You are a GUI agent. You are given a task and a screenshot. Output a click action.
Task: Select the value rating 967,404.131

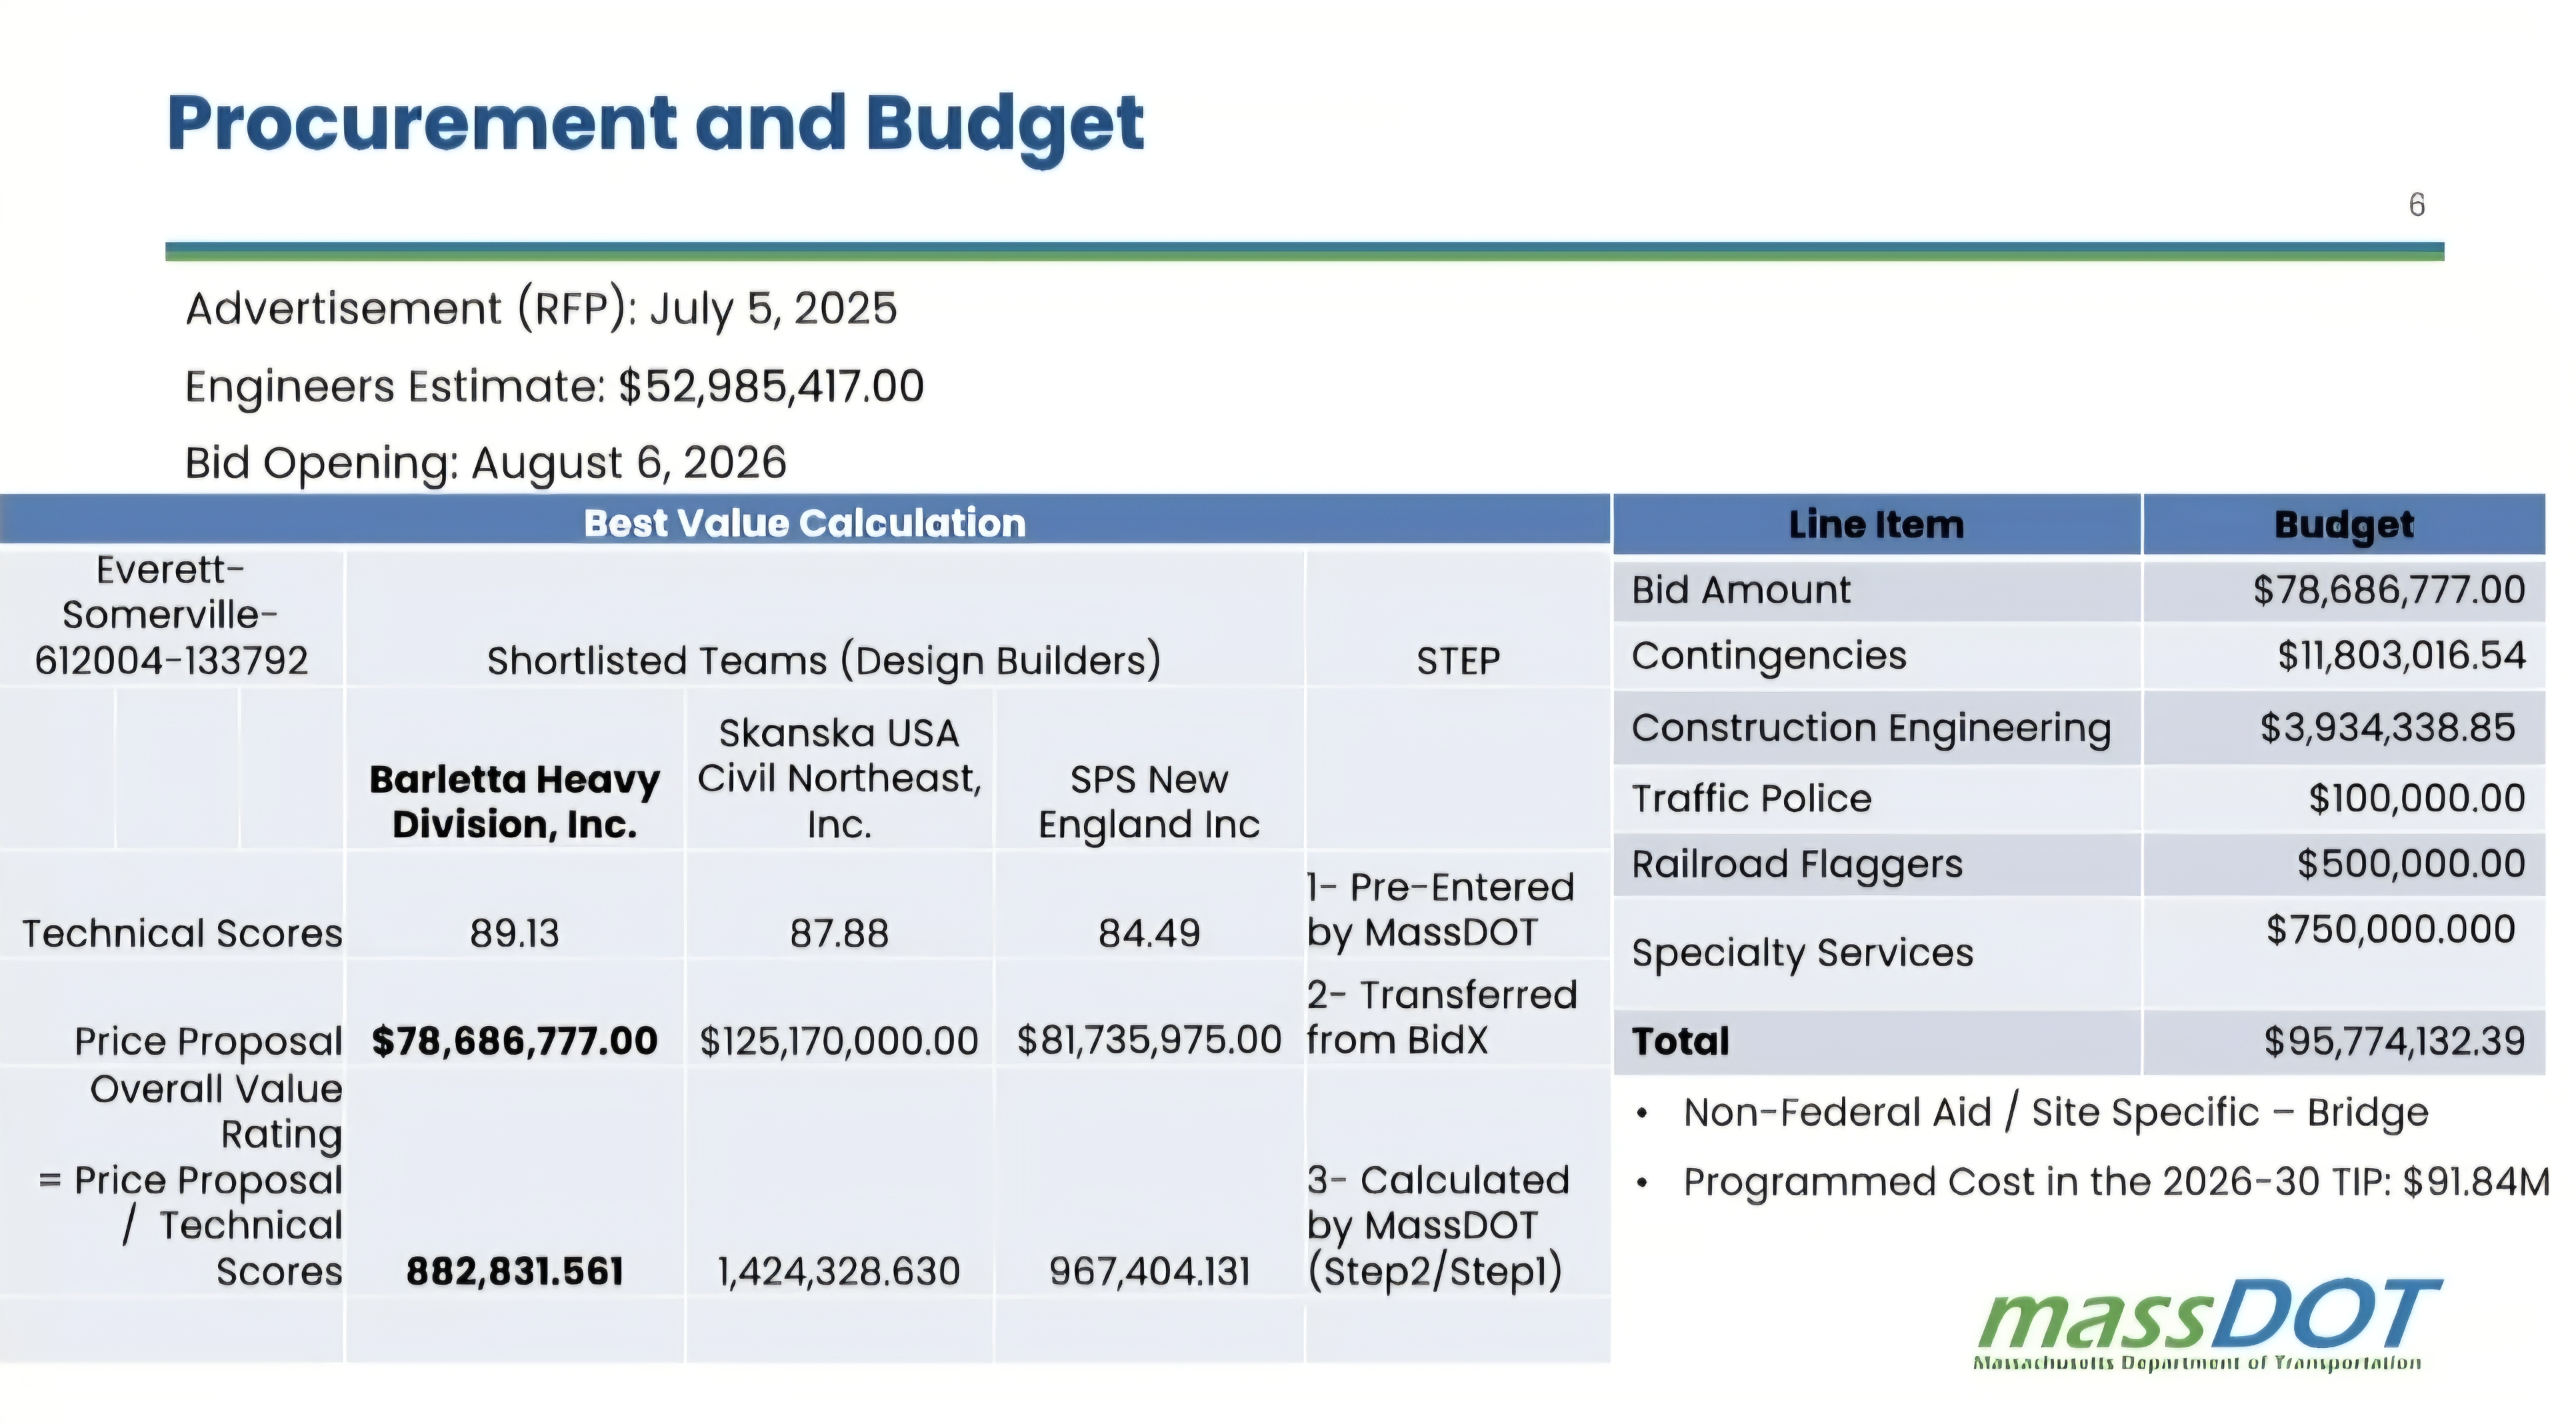(x=1149, y=1272)
